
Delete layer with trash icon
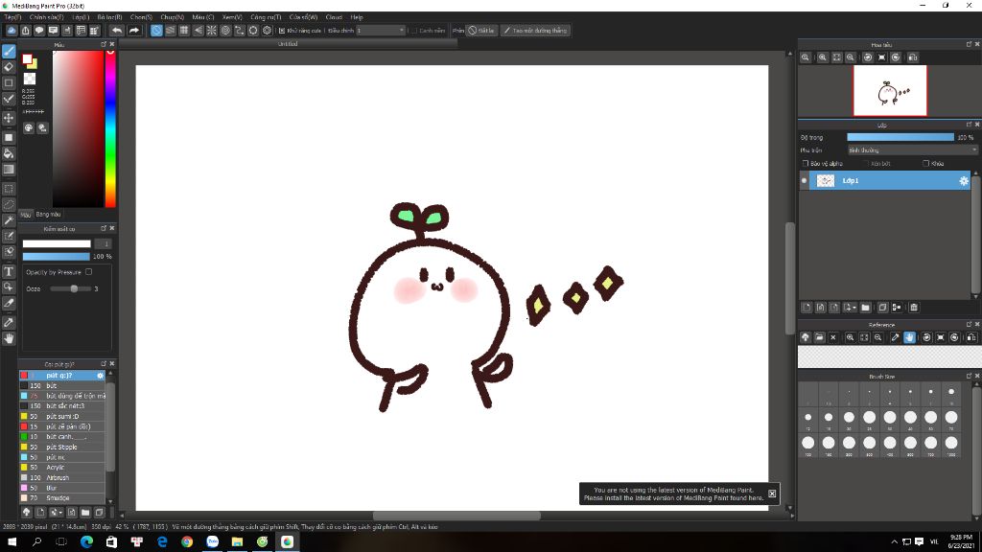click(914, 308)
